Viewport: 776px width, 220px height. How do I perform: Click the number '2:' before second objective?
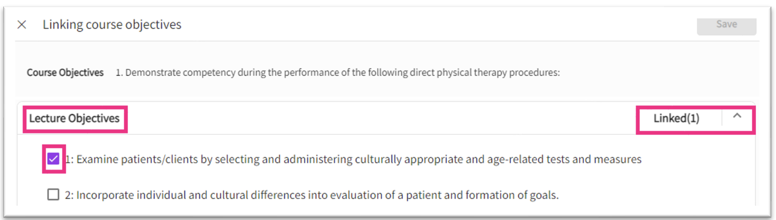click(x=69, y=195)
